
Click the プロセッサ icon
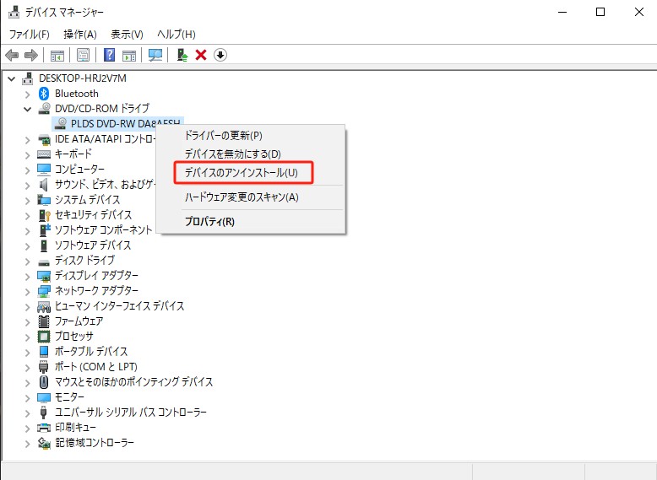click(x=44, y=337)
